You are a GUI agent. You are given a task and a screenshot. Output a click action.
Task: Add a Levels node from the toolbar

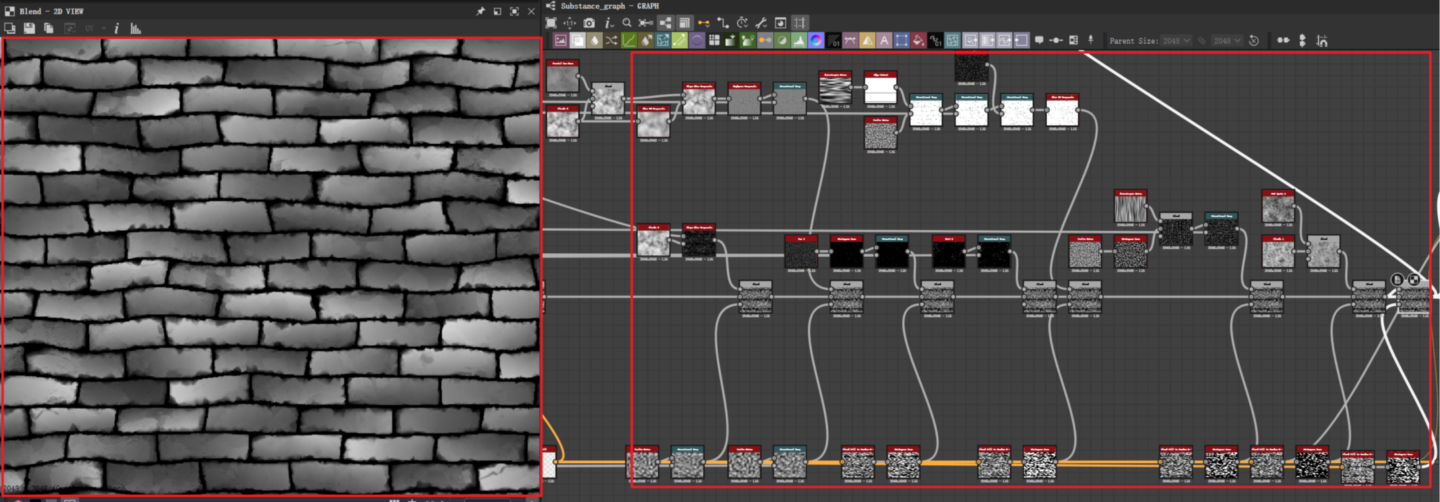point(798,41)
